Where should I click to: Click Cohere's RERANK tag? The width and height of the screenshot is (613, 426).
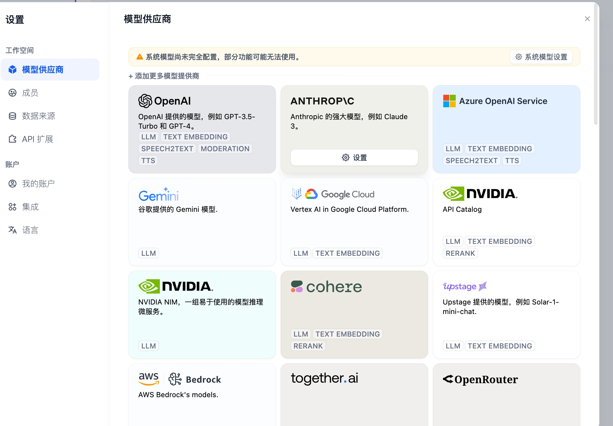pos(308,346)
